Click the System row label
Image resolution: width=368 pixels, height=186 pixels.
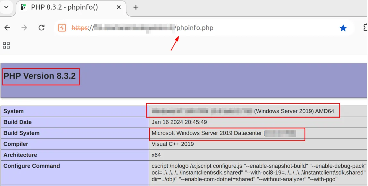click(13, 111)
